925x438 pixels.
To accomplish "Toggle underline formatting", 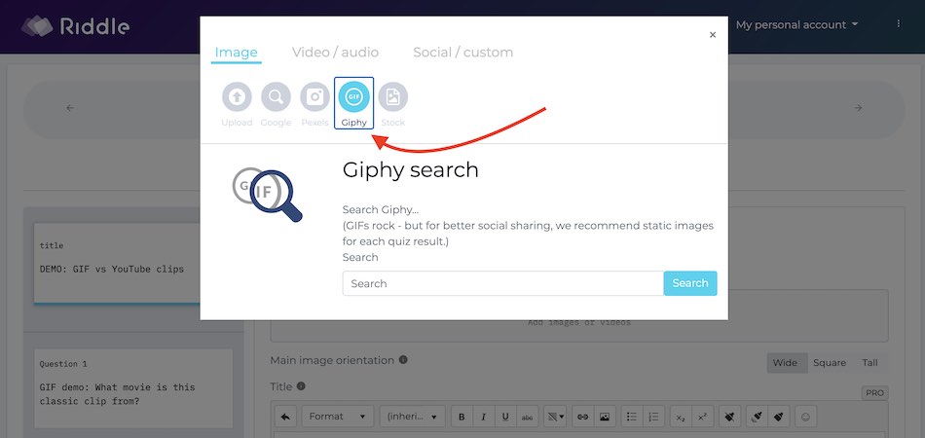I will pyautogui.click(x=505, y=417).
